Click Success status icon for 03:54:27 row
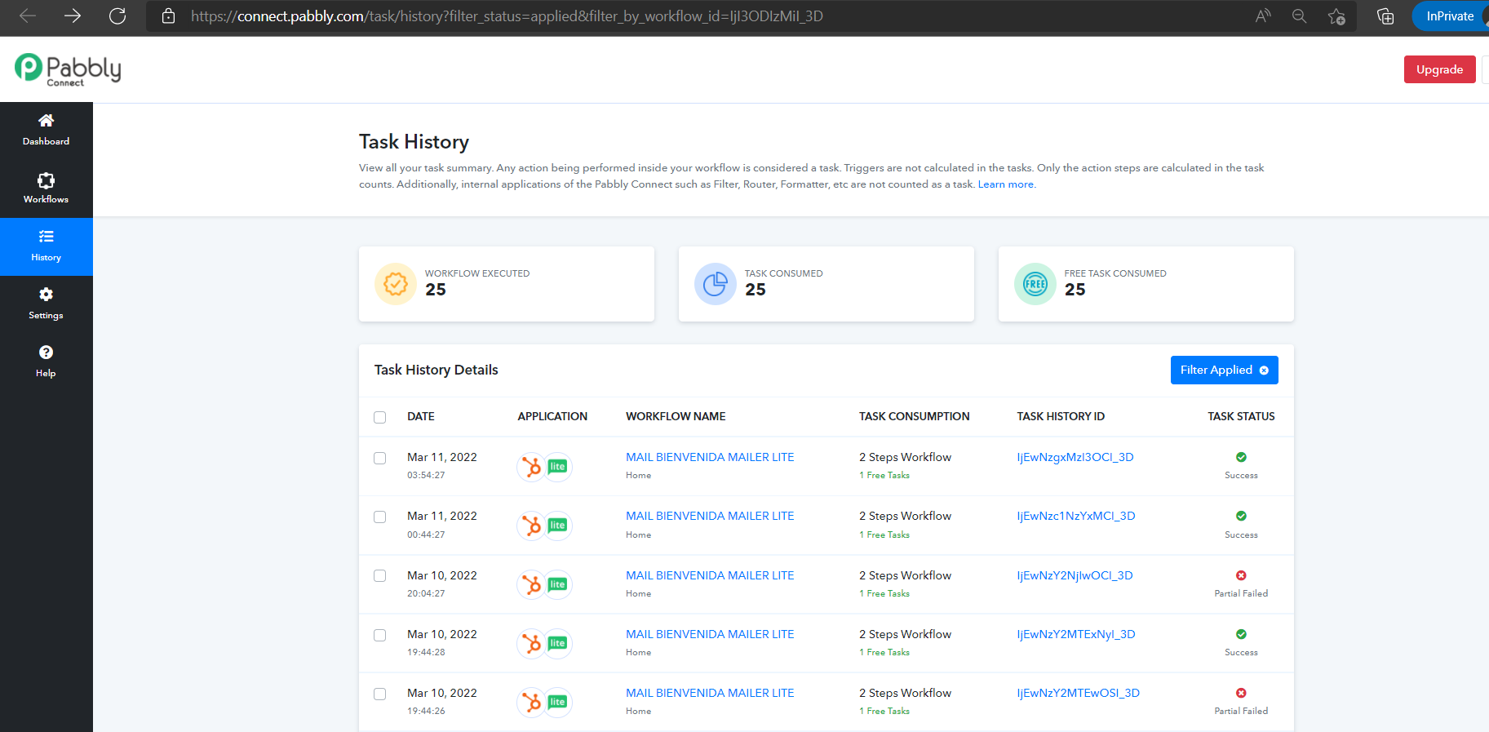 [x=1241, y=457]
